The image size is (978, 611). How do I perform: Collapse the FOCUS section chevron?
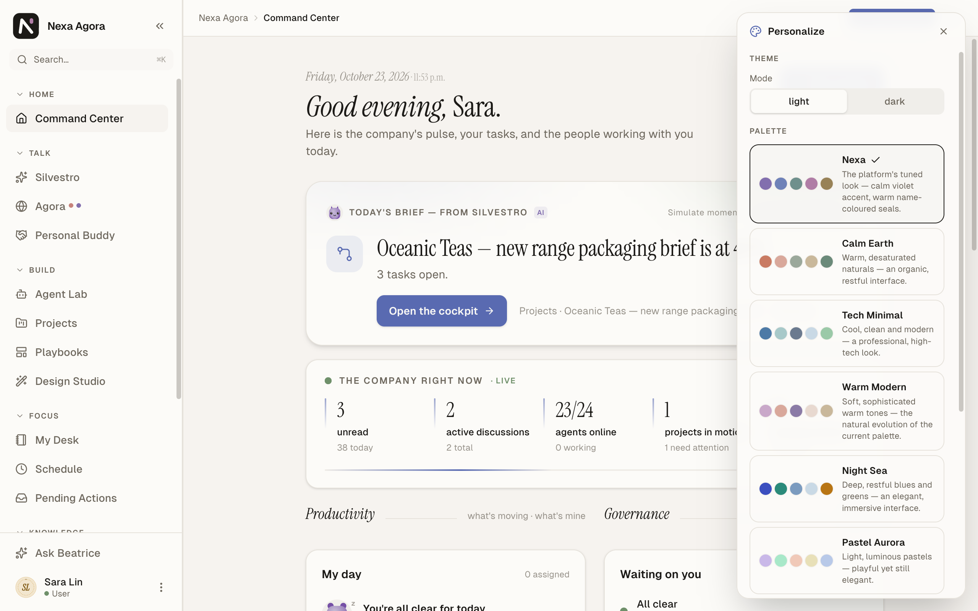coord(20,416)
